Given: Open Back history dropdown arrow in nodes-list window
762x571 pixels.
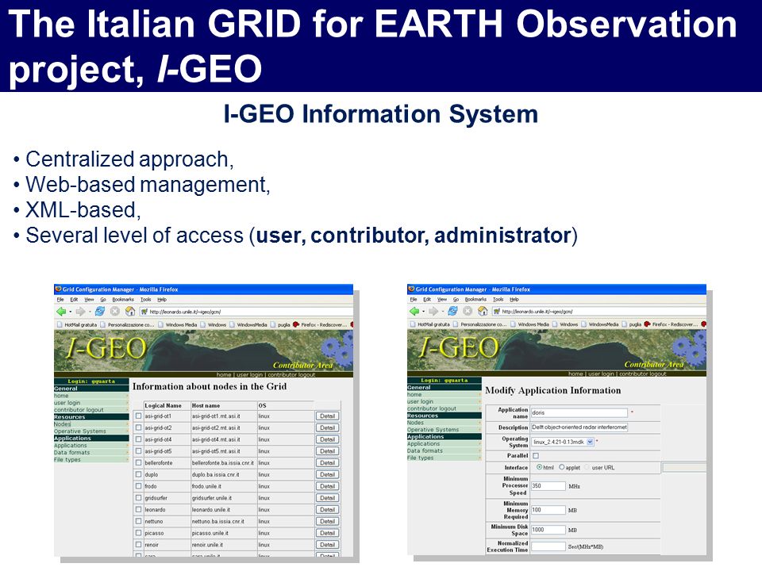Looking at the screenshot, I should pos(71,312).
